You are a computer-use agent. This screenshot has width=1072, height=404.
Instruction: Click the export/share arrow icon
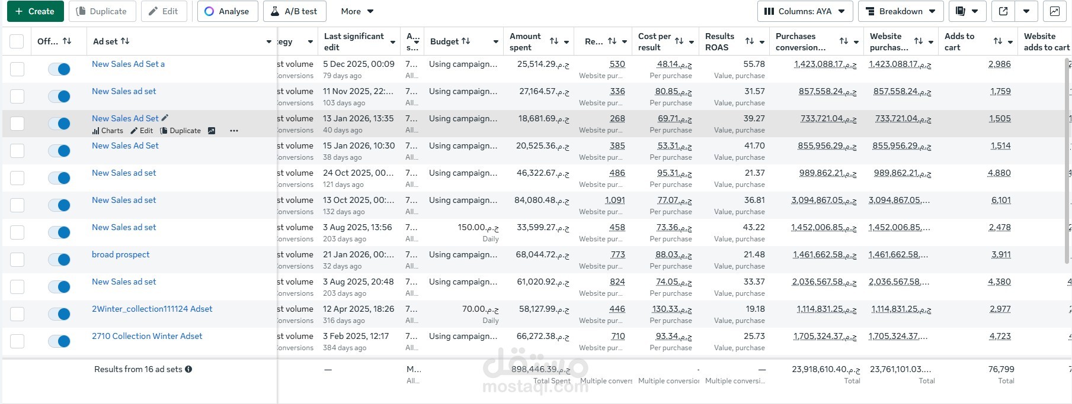coord(1003,11)
